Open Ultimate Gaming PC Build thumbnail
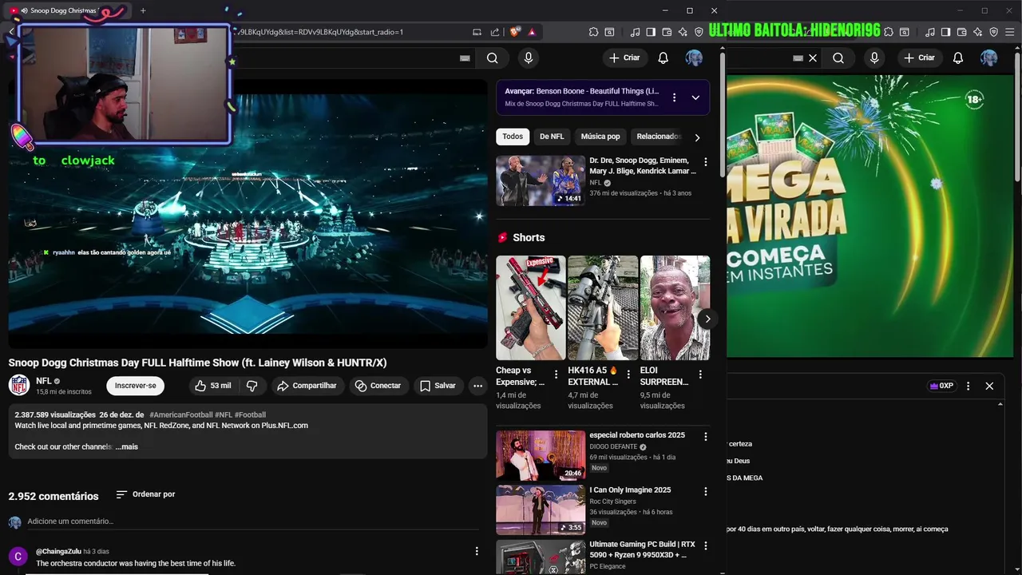The image size is (1022, 575). [541, 557]
